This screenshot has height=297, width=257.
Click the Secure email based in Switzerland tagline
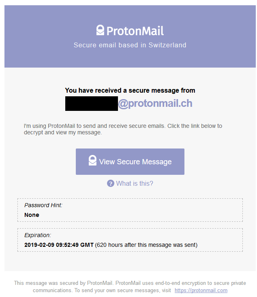pyautogui.click(x=130, y=45)
